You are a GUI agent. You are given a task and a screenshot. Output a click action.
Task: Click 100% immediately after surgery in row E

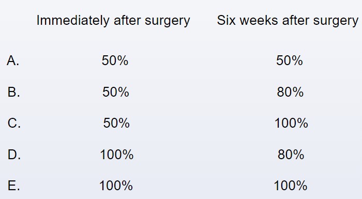click(x=116, y=186)
